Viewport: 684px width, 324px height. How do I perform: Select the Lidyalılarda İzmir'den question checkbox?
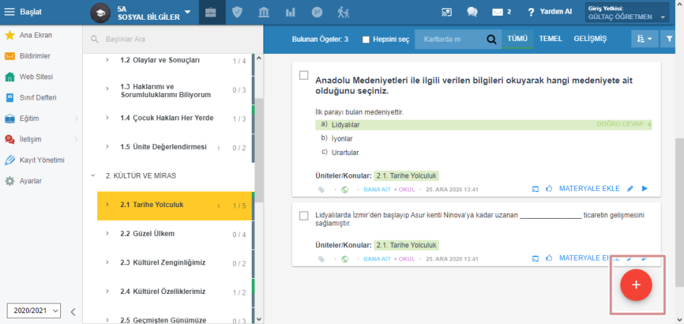(304, 216)
